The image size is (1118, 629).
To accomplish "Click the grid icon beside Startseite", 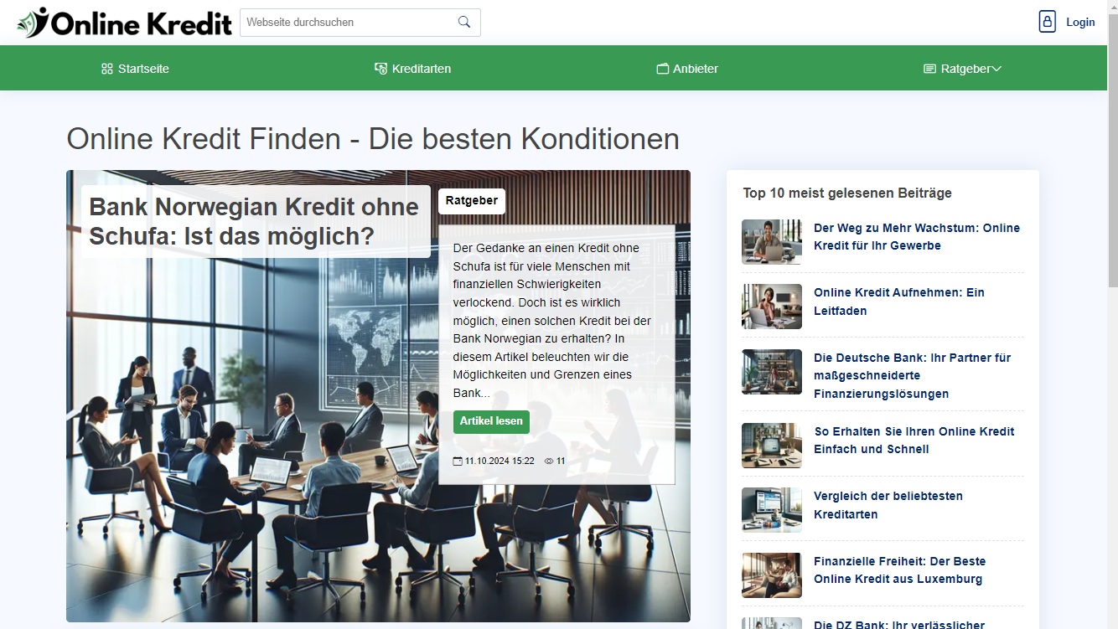I will (106, 68).
